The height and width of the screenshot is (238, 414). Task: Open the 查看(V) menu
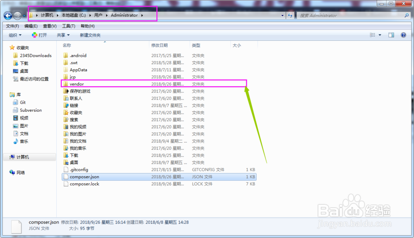(50, 26)
